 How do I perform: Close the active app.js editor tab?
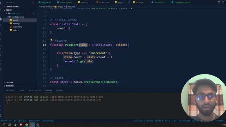tap(129, 2)
